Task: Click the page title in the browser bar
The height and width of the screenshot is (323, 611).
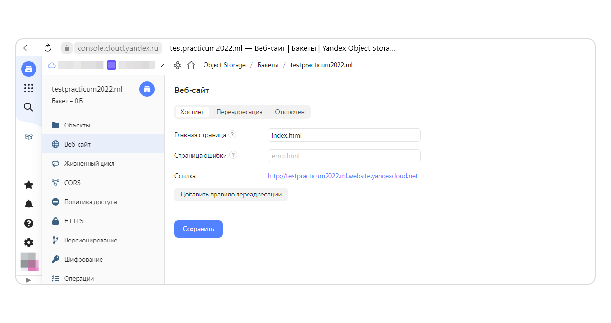Action: [283, 48]
